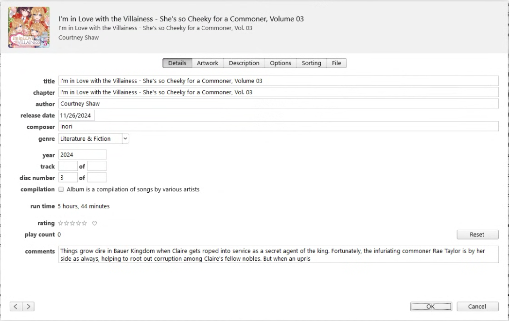This screenshot has height=321, width=509.
Task: Click the audiobook cover artwork thumbnail
Action: tap(29, 27)
